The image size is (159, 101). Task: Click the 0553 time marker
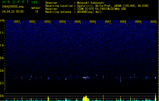[48, 22]
